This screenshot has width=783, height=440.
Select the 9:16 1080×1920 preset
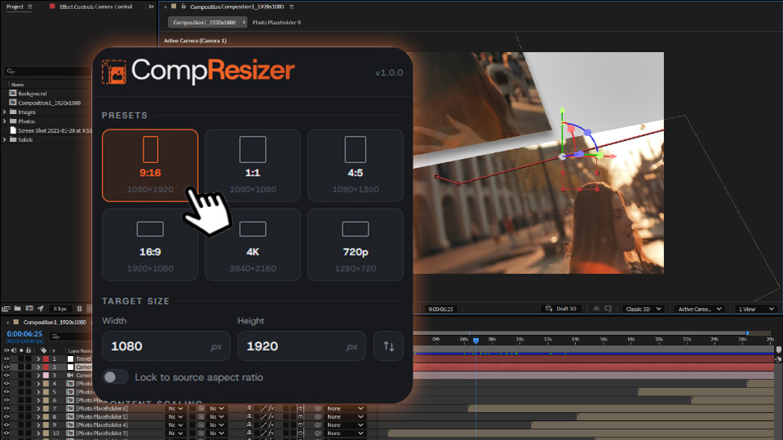coord(150,165)
